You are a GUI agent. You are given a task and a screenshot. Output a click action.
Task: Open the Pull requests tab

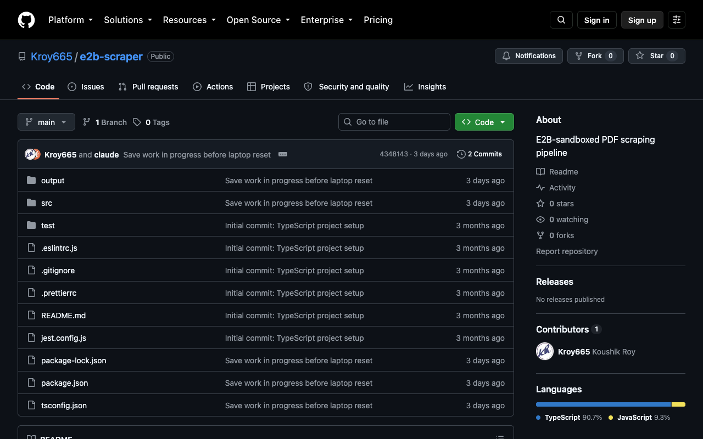point(148,87)
